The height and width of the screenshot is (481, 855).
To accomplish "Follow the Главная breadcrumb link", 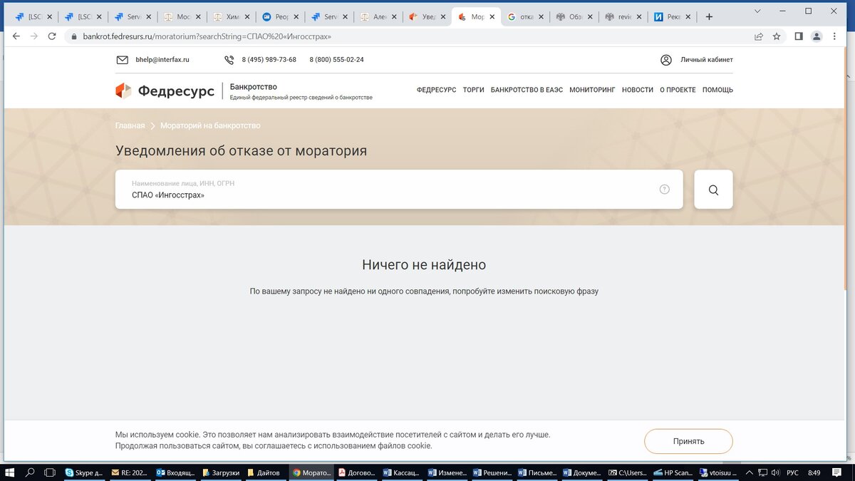I will (129, 125).
